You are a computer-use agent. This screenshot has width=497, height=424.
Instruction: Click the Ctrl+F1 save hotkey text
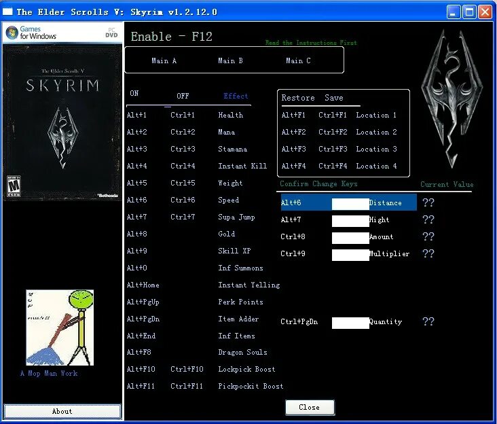coord(333,115)
